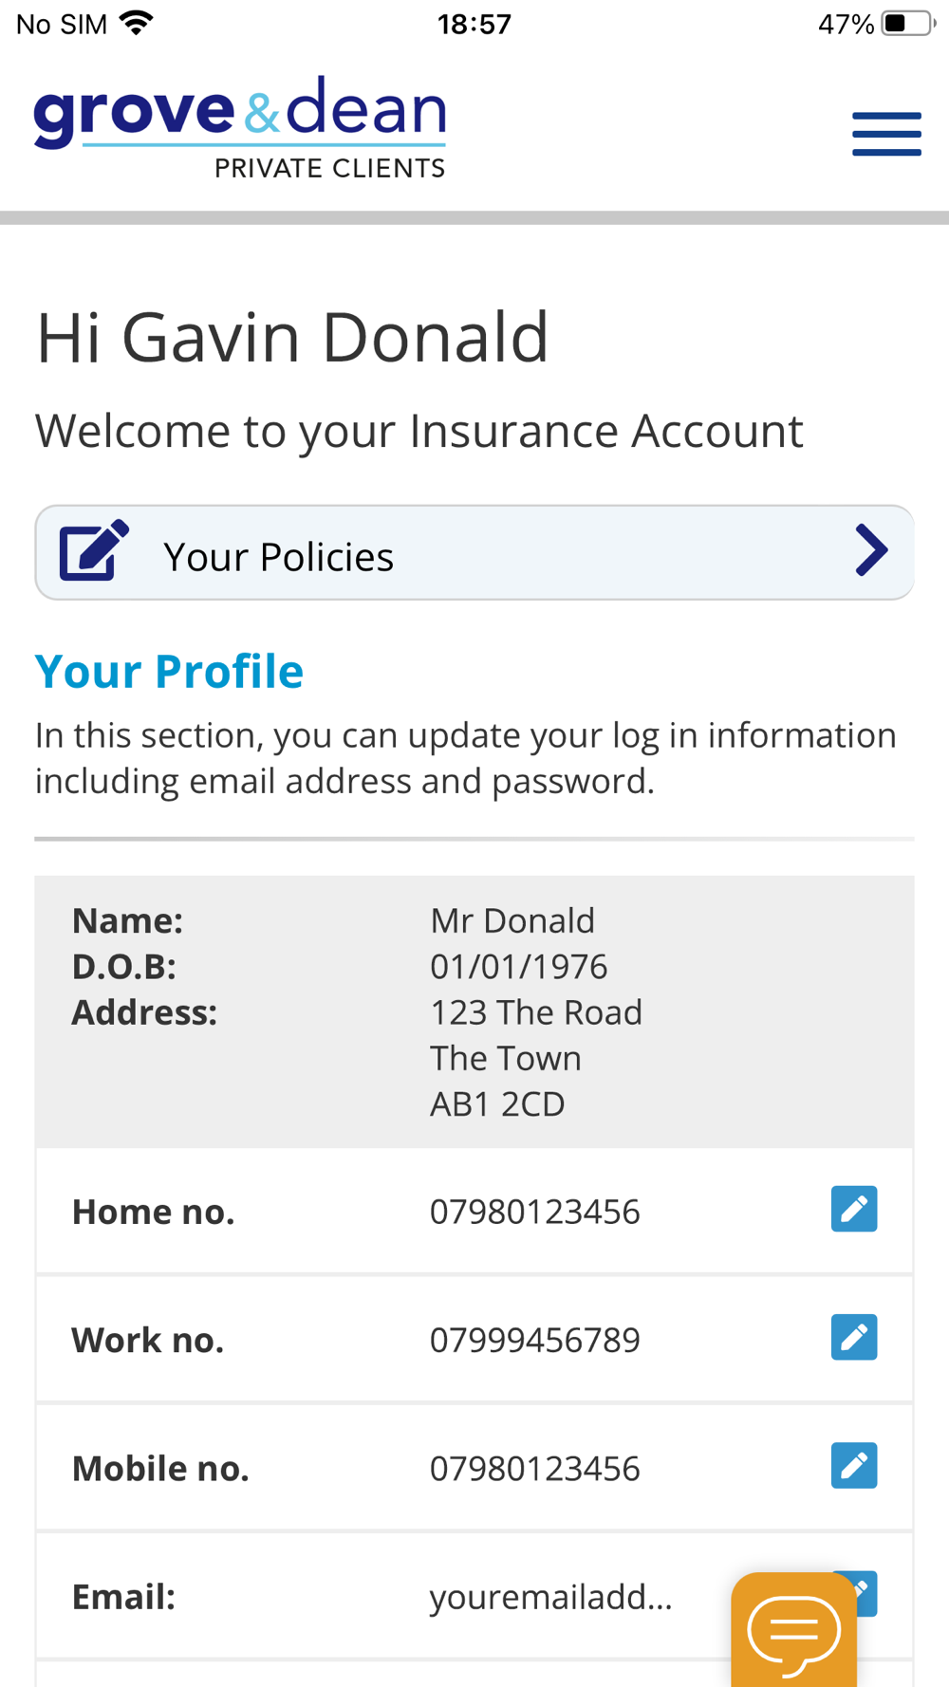Click the Work no. edit pencil

coord(853,1337)
